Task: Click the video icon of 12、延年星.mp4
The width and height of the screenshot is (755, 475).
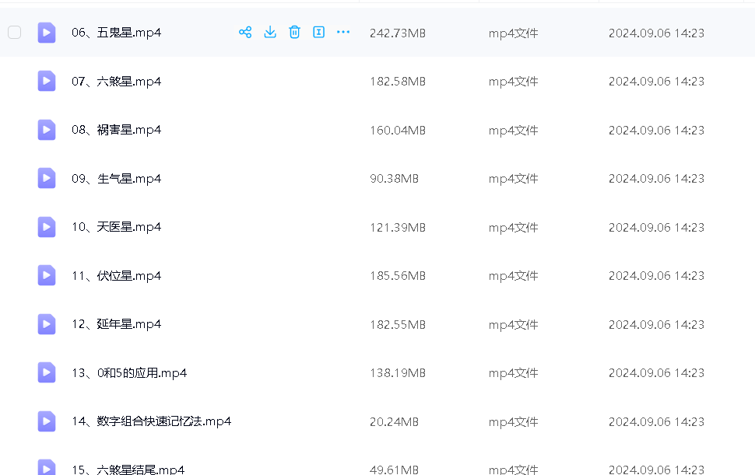Action: 47,324
